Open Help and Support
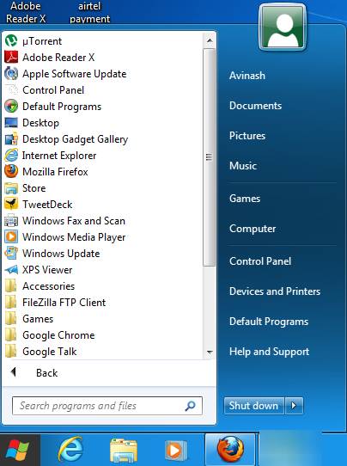347x466 pixels. [269, 352]
